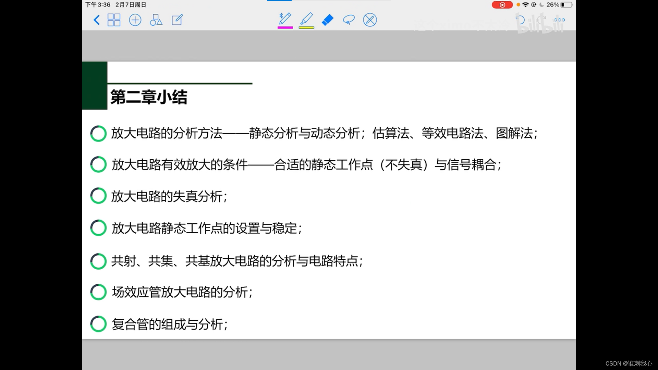Select the lasso selection tool
658x370 pixels.
(x=349, y=20)
